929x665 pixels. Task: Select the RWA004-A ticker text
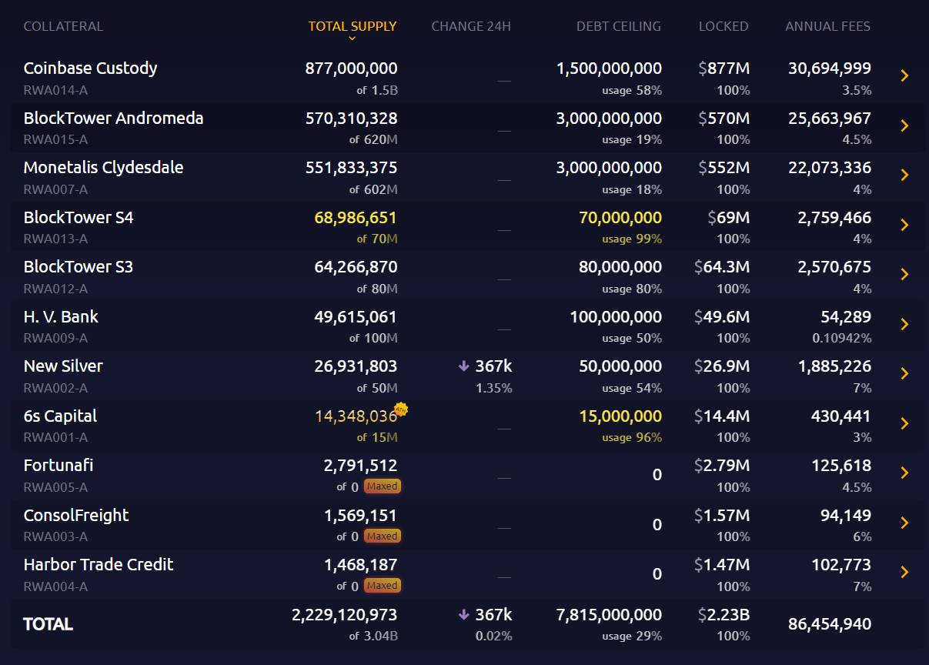pyautogui.click(x=55, y=586)
